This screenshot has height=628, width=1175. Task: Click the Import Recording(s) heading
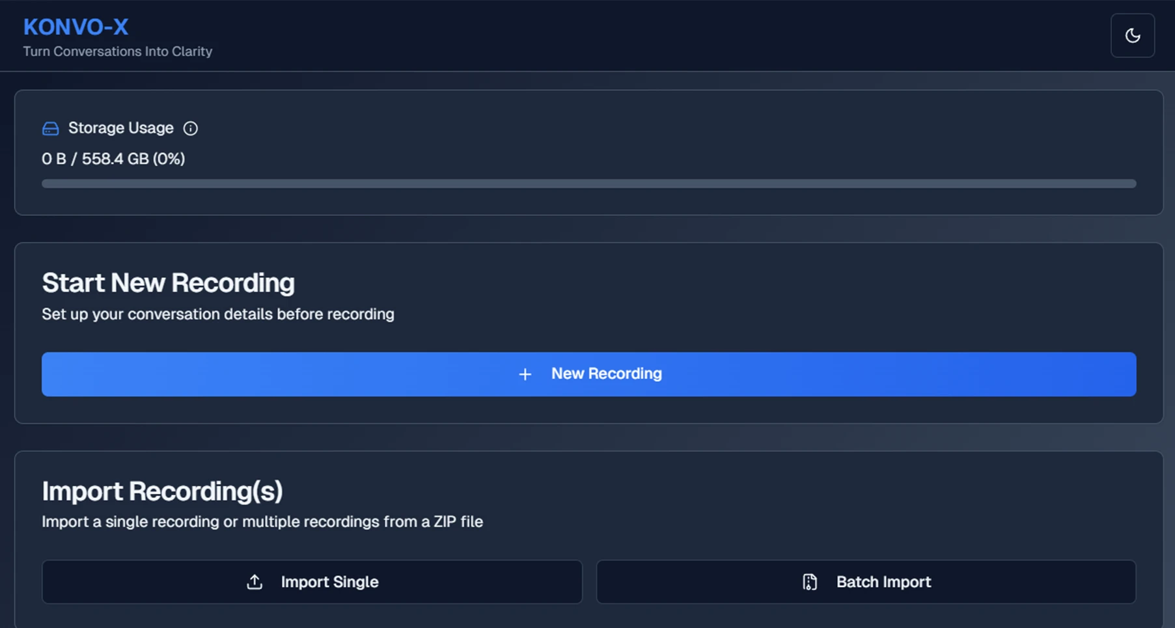[x=163, y=492]
